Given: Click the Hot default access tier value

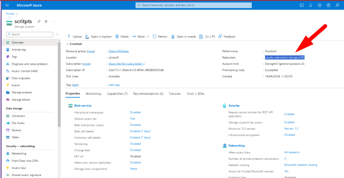Looking at the screenshot, I should [x=132, y=119].
